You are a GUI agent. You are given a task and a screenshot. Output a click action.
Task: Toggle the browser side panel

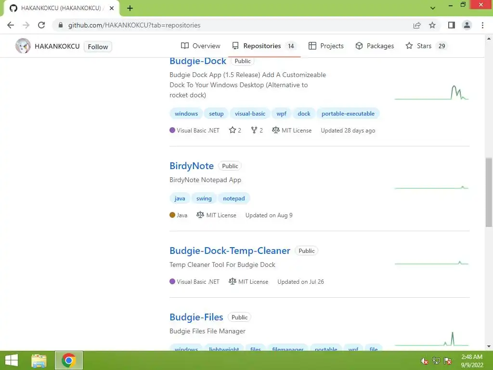(x=452, y=25)
